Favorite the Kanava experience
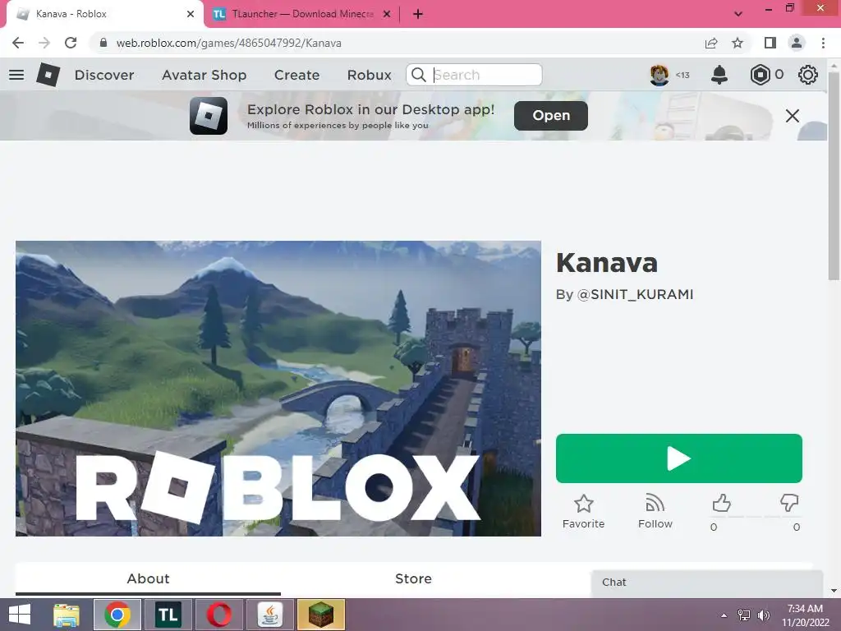The image size is (841, 631). point(583,512)
